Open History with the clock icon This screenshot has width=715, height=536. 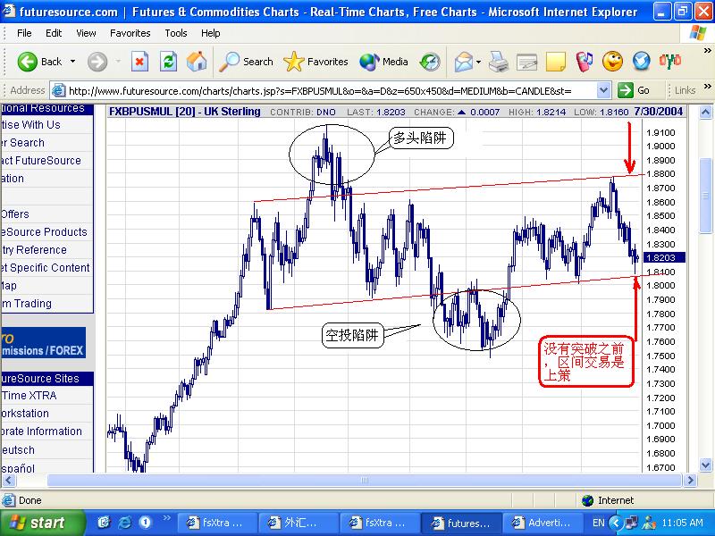430,62
